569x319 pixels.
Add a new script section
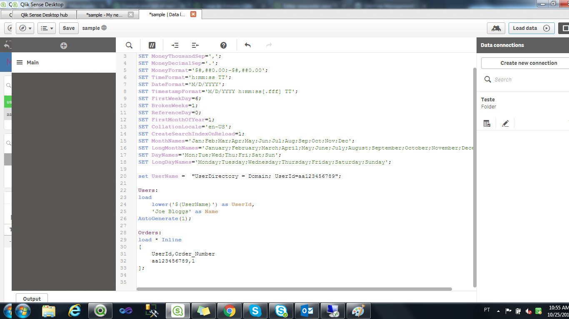click(64, 46)
